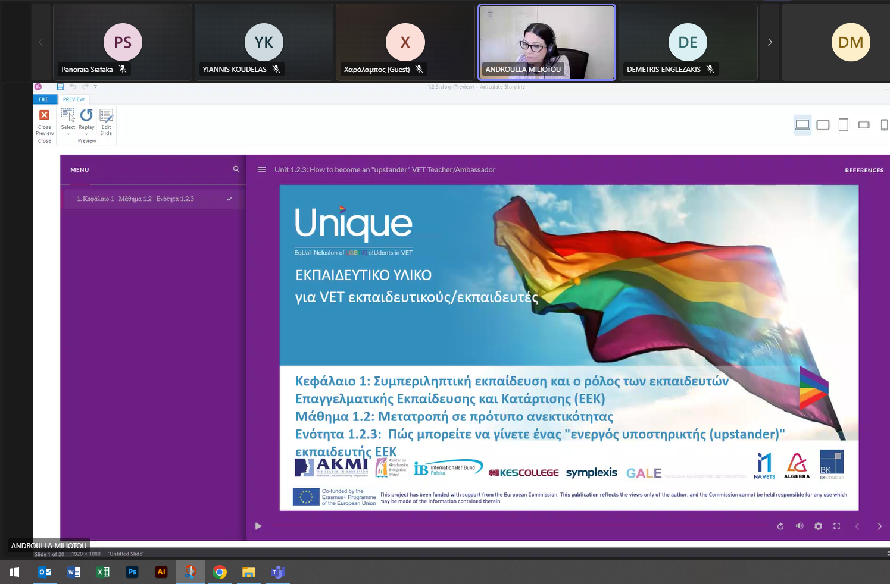This screenshot has width=890, height=584.
Task: Expand the Replay dropdown in ribbon
Action: click(x=86, y=134)
